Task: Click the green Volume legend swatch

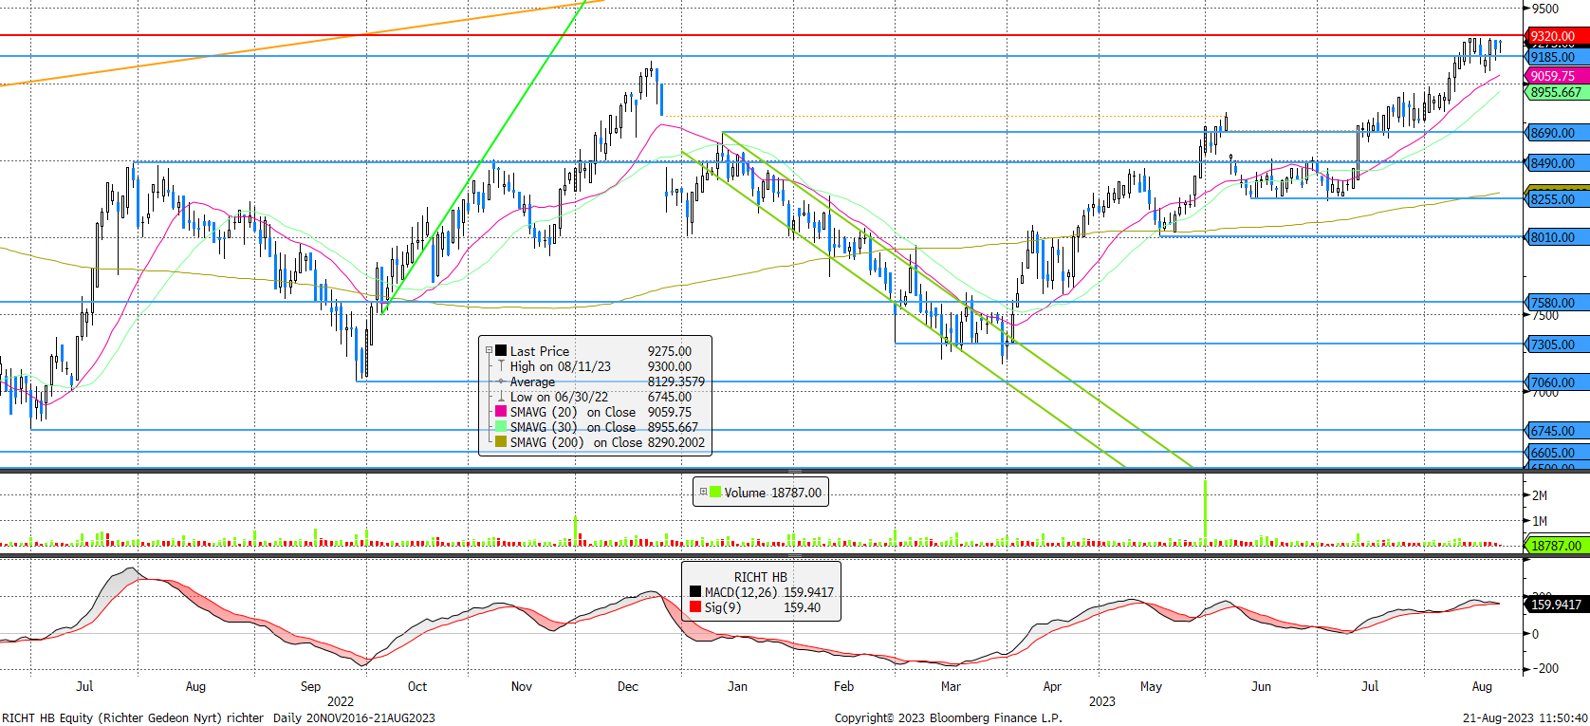Action: click(x=715, y=492)
